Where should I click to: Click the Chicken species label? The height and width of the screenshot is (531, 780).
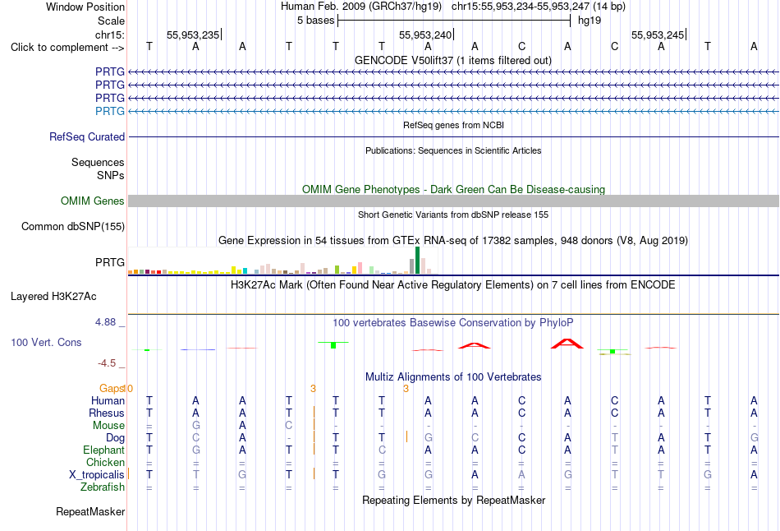pos(105,462)
